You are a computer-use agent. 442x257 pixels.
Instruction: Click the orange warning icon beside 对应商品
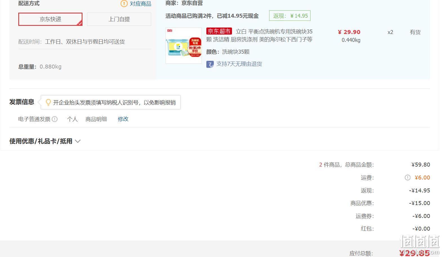(x=124, y=4)
